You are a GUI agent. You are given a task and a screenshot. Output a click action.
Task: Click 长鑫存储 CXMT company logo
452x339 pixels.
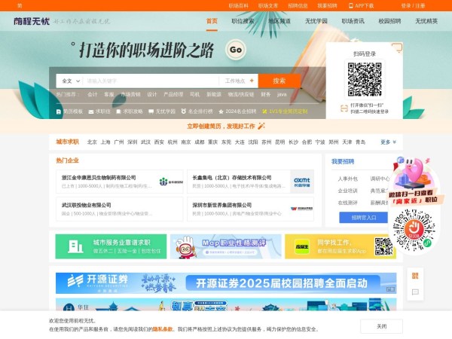coord(301,182)
